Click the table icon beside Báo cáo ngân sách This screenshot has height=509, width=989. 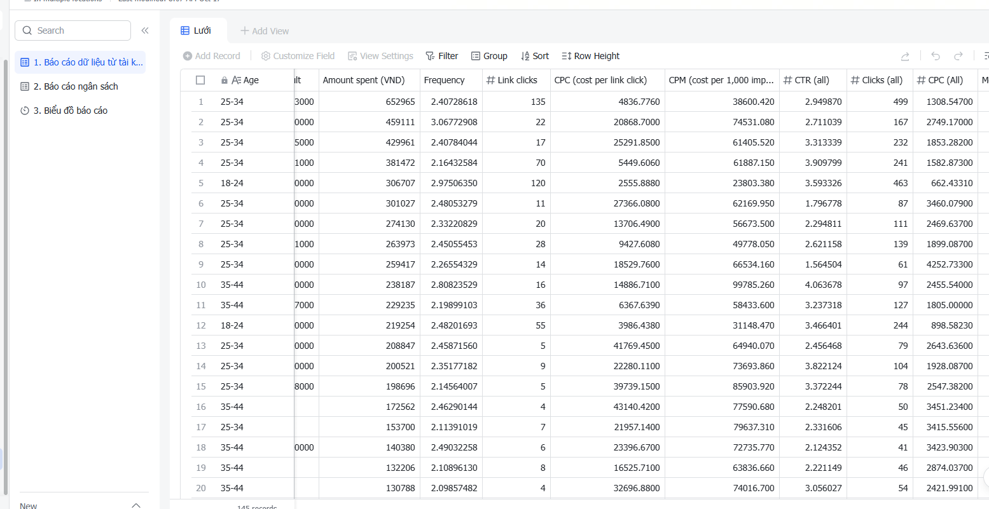coord(25,86)
